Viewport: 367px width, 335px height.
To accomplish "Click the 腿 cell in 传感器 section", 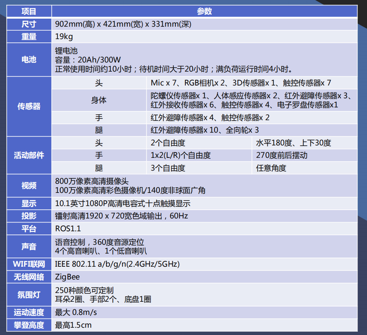I will pos(99,130).
